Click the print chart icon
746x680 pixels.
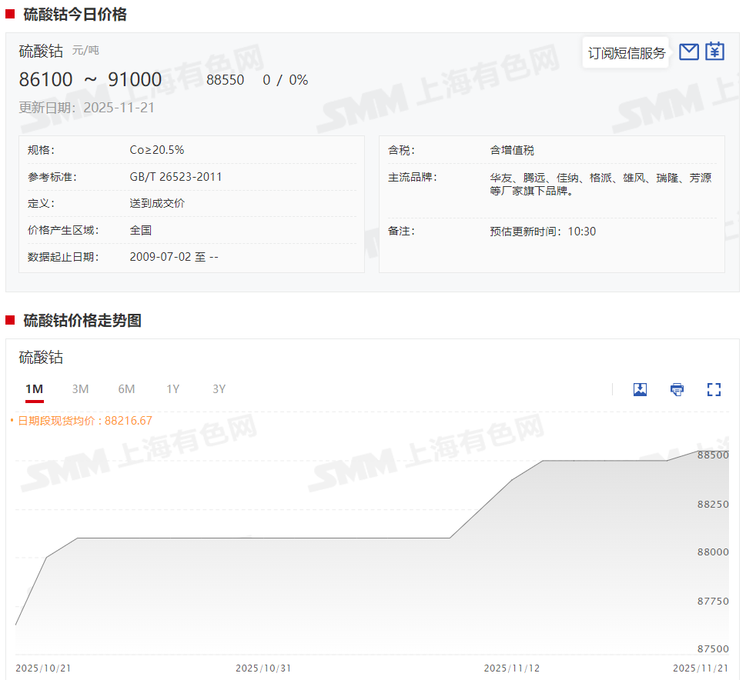pyautogui.click(x=677, y=389)
